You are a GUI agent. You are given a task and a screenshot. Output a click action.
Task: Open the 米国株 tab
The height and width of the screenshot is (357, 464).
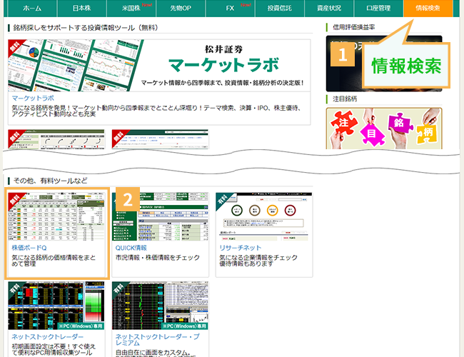coord(131,9)
